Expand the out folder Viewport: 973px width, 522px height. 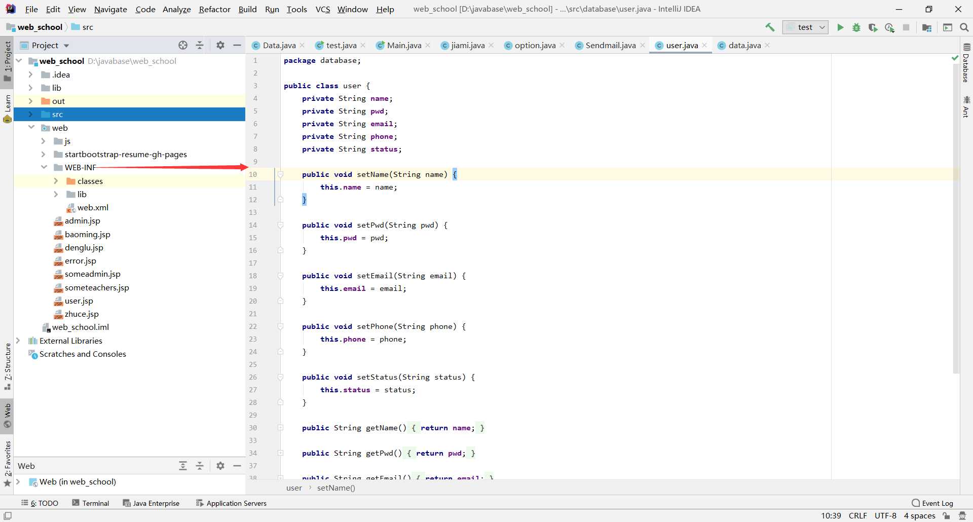[x=30, y=101]
